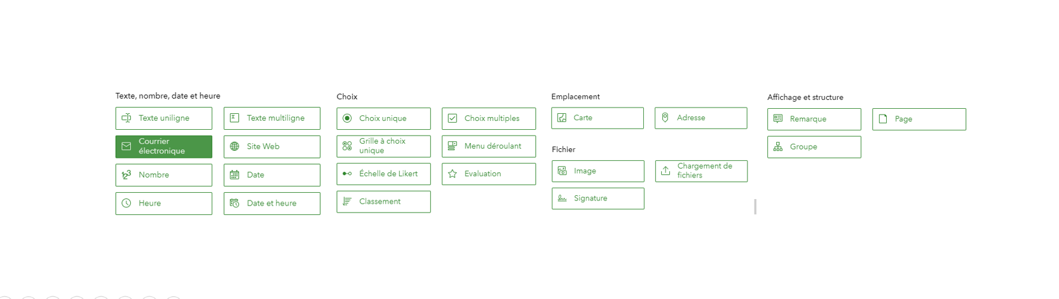The width and height of the screenshot is (1059, 299).
Task: Choose the Nombre question type
Action: click(x=163, y=175)
